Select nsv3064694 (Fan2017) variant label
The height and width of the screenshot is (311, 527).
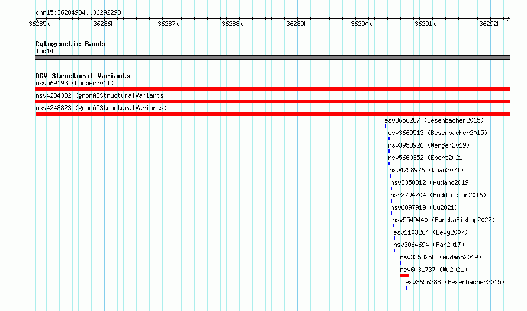[x=429, y=245]
